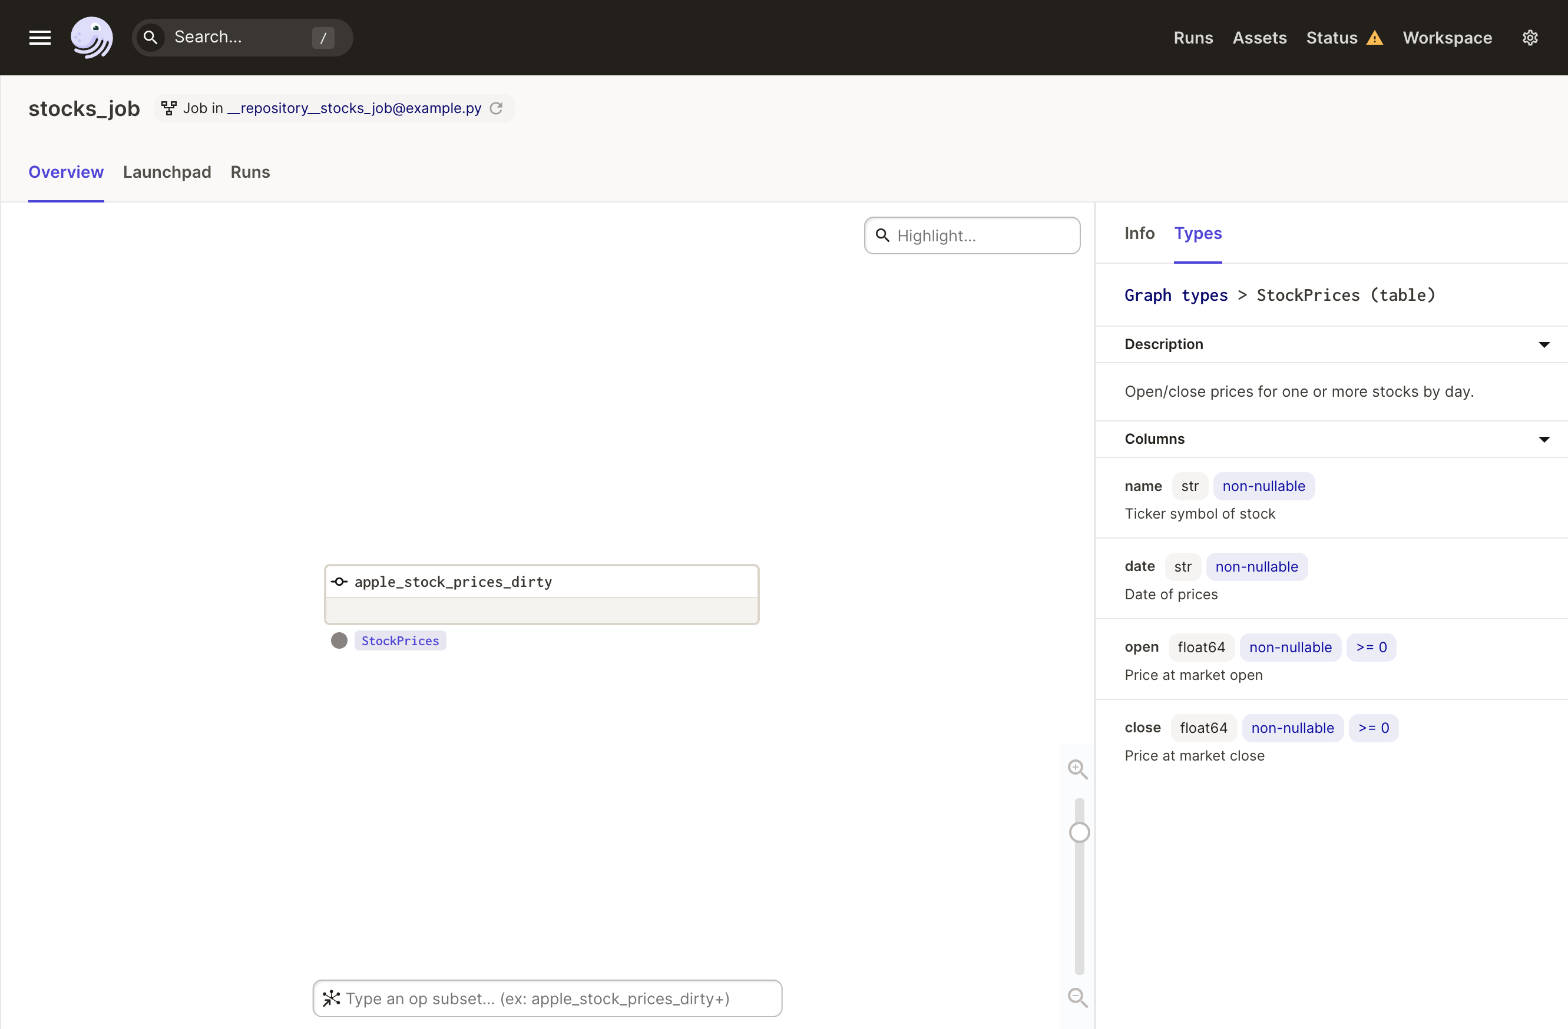The width and height of the screenshot is (1568, 1029).
Task: Toggle the non-nullable badge on open field
Action: click(1289, 646)
